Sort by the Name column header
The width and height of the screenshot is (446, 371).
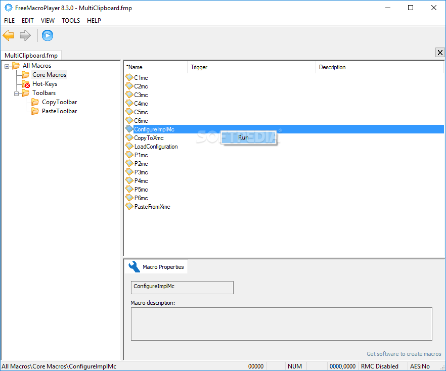pos(156,67)
